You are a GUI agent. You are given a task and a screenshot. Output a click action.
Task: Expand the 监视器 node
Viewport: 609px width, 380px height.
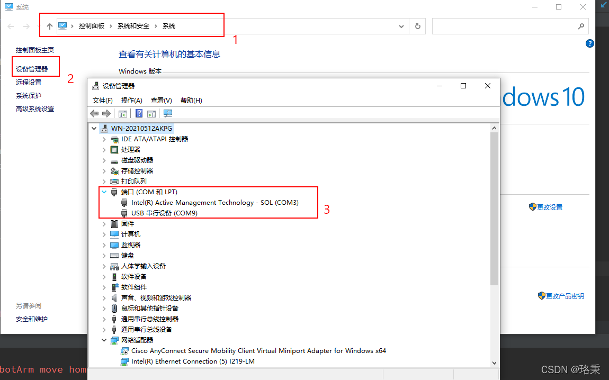pyautogui.click(x=104, y=245)
